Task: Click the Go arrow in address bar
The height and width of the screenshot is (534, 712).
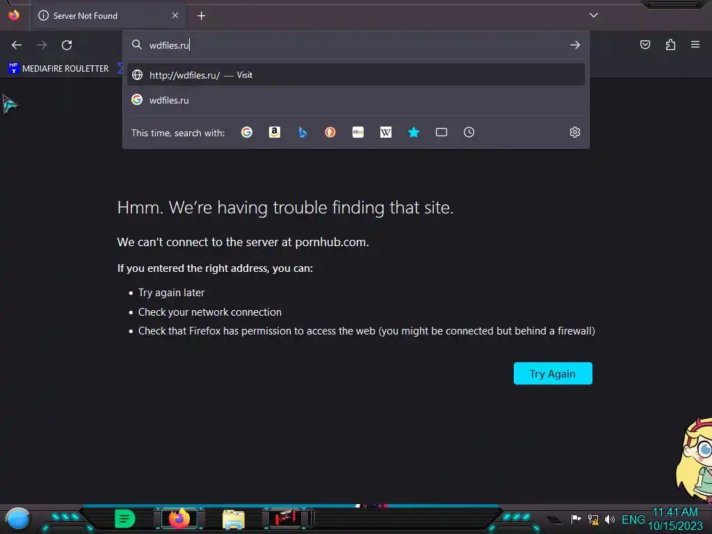Action: point(575,45)
